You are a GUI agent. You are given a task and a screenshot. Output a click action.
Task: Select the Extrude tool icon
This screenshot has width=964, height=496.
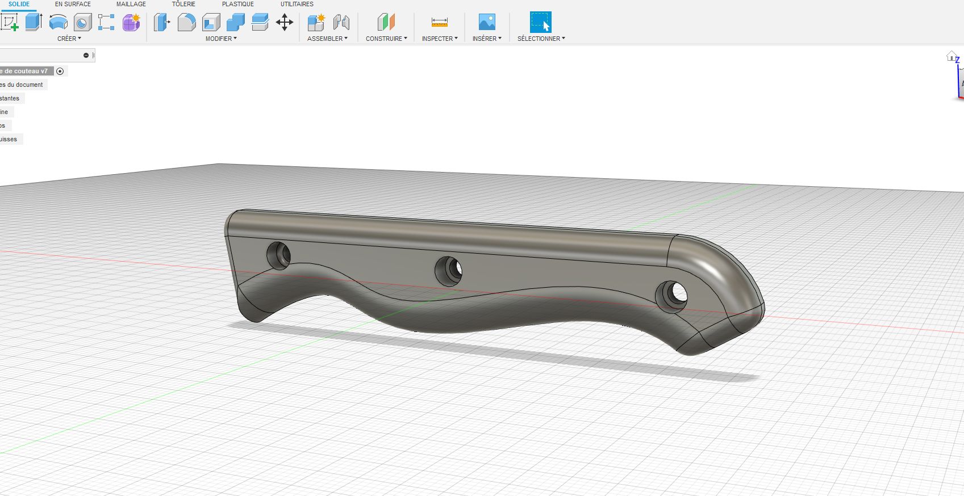point(34,22)
